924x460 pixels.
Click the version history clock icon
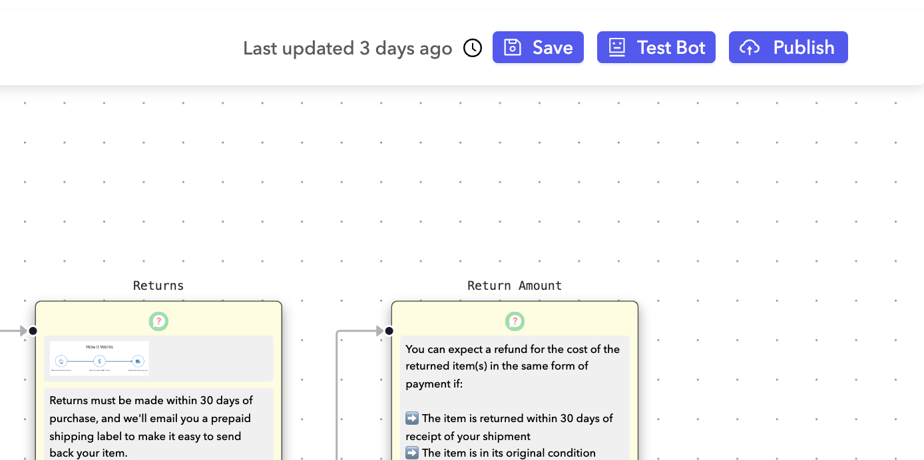point(473,48)
